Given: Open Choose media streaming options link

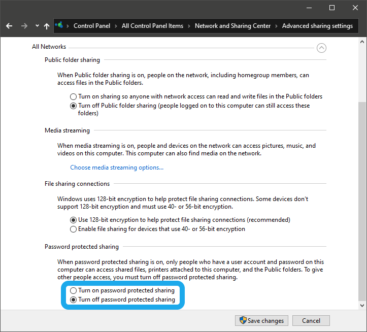Looking at the screenshot, I should point(117,168).
